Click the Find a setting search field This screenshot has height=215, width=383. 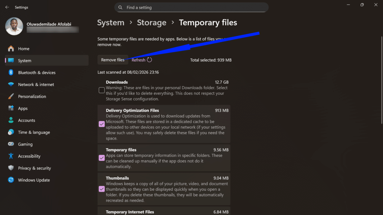click(x=191, y=7)
